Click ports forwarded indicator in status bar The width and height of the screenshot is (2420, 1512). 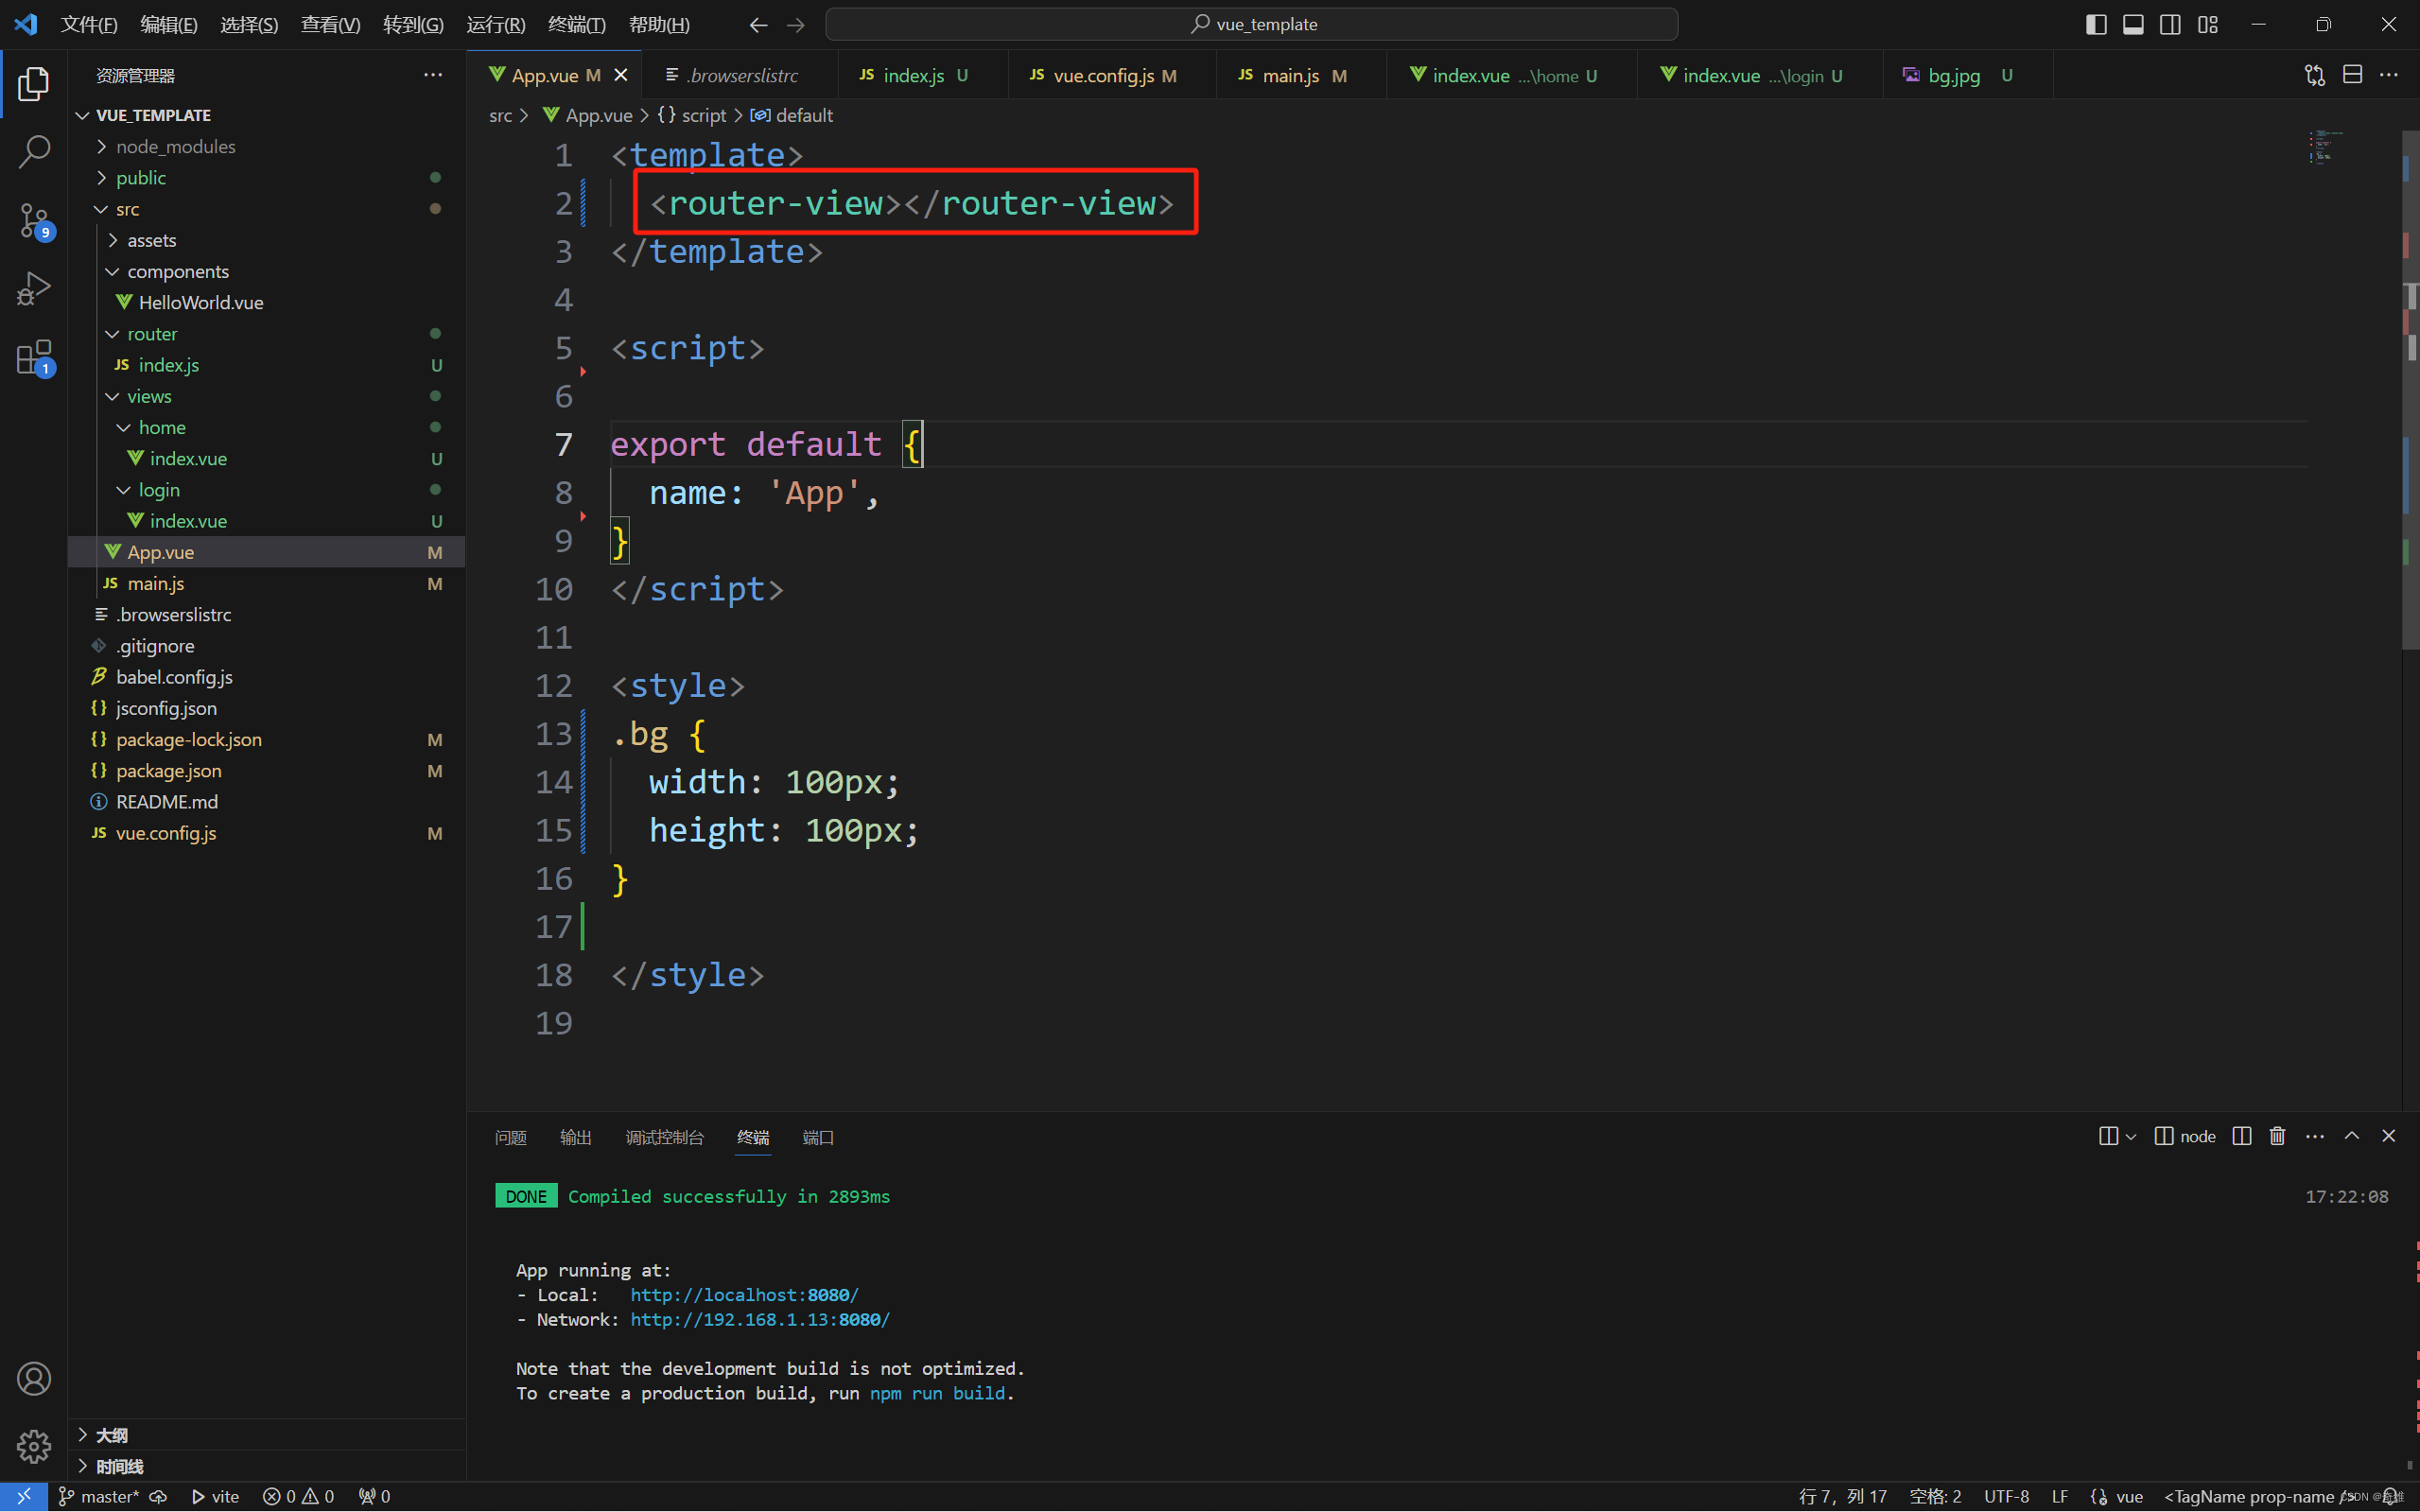point(375,1496)
